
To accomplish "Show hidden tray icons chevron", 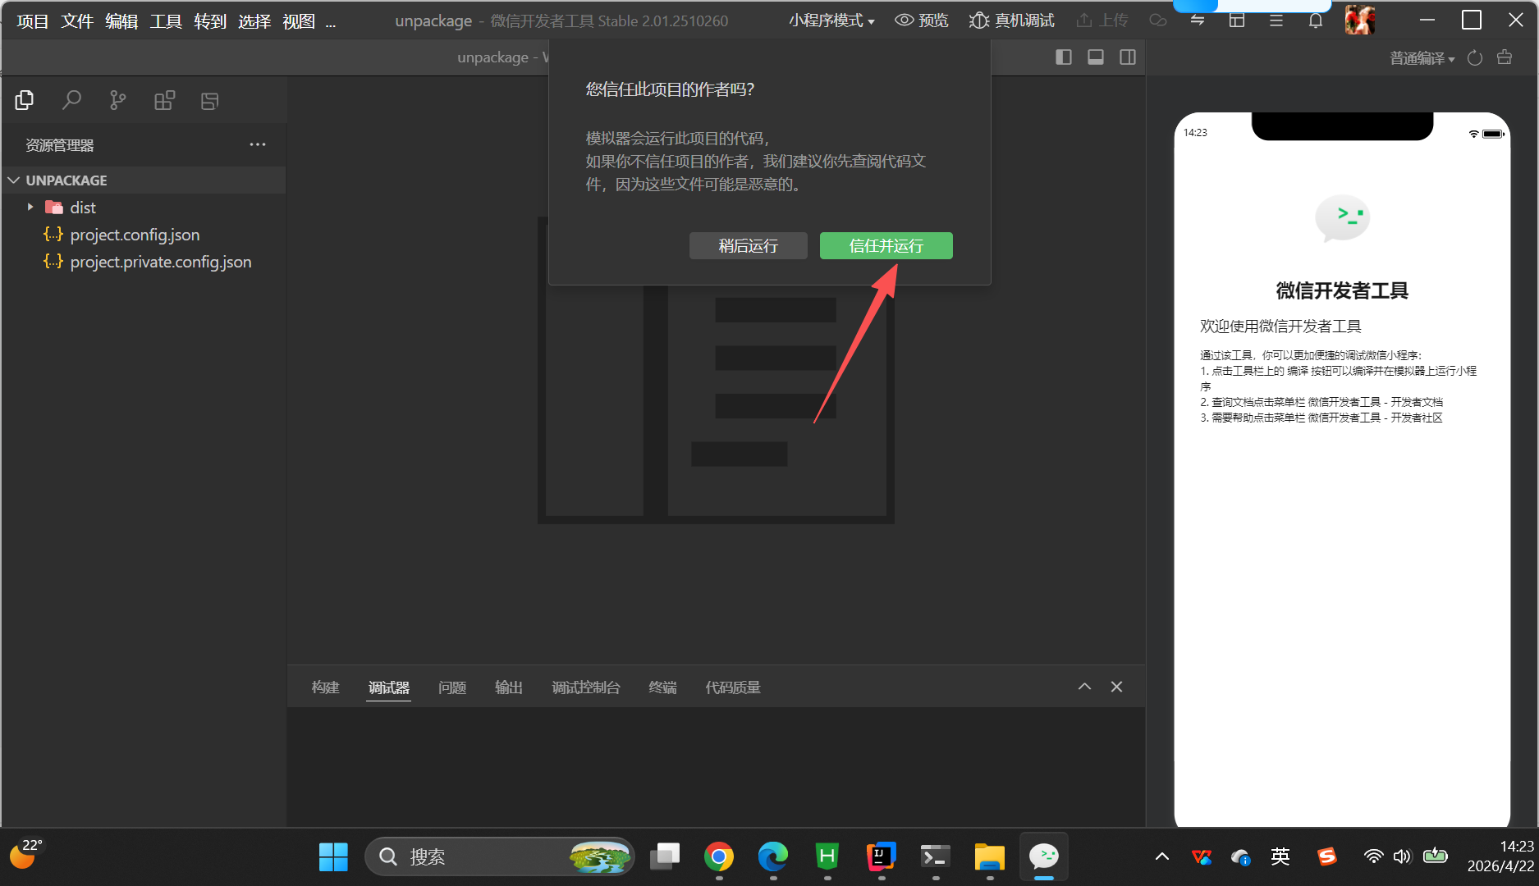I will click(1162, 856).
